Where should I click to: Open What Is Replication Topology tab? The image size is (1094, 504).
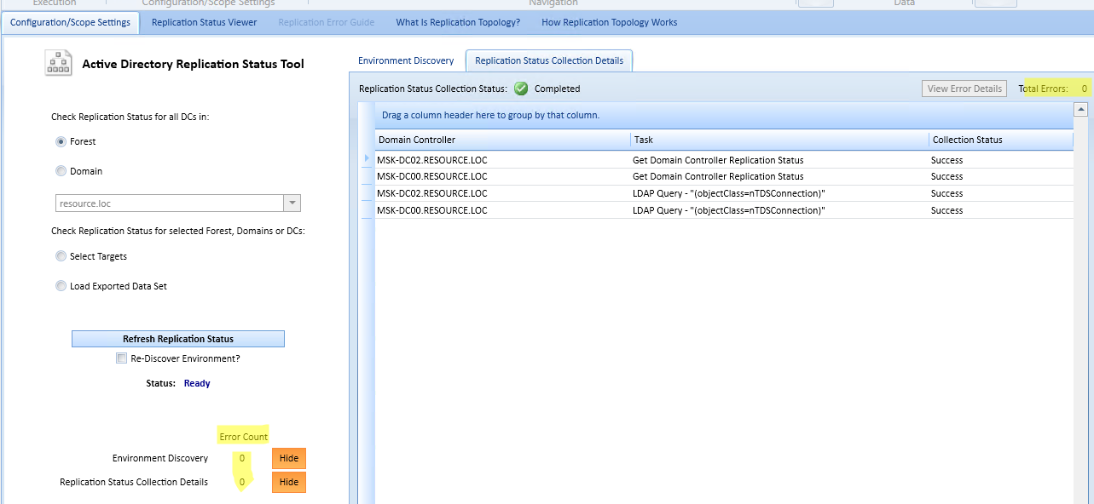(458, 22)
